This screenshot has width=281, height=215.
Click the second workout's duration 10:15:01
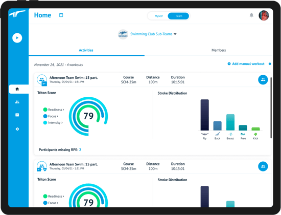(178, 168)
